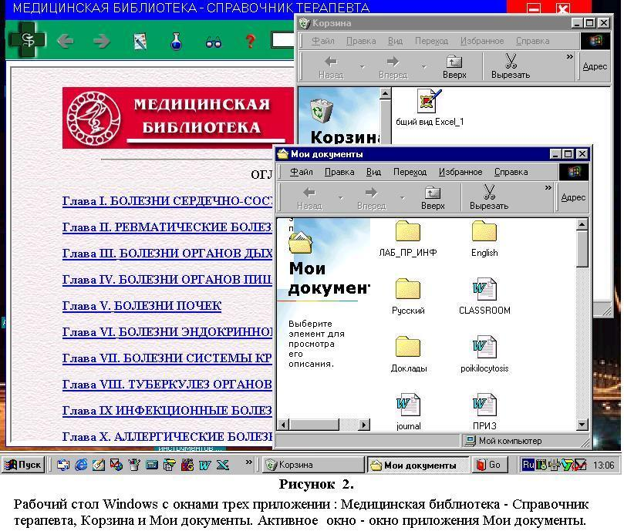Viewport: 624px width, 531px height.
Task: Open Глава II. РЕВМАТИЧЕСКИЕ БОЛЕЗНИ link
Action: pyautogui.click(x=167, y=227)
